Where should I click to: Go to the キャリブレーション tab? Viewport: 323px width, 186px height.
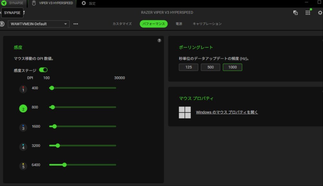[207, 24]
